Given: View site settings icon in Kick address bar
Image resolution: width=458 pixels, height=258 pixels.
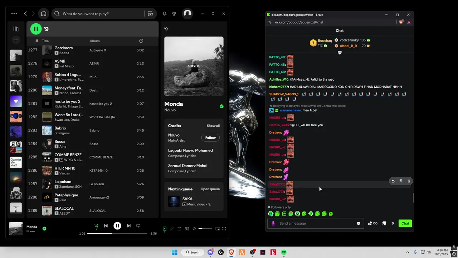Looking at the screenshot, I should (269, 22).
